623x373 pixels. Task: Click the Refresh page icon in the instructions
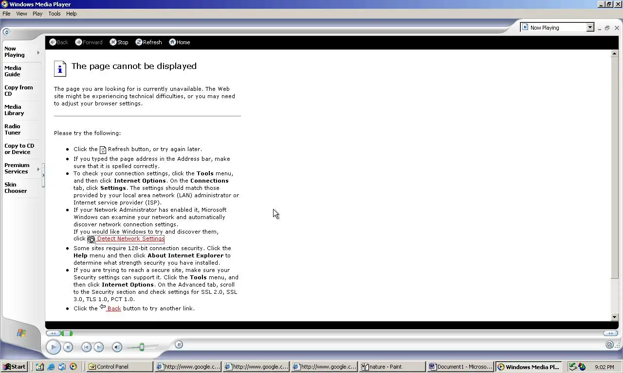point(103,150)
